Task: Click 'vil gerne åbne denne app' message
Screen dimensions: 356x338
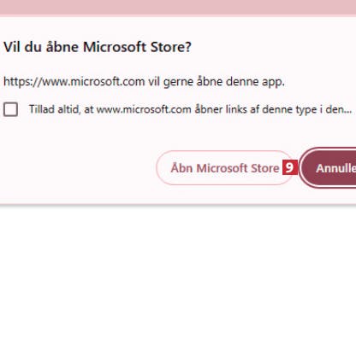Action: coord(216,82)
